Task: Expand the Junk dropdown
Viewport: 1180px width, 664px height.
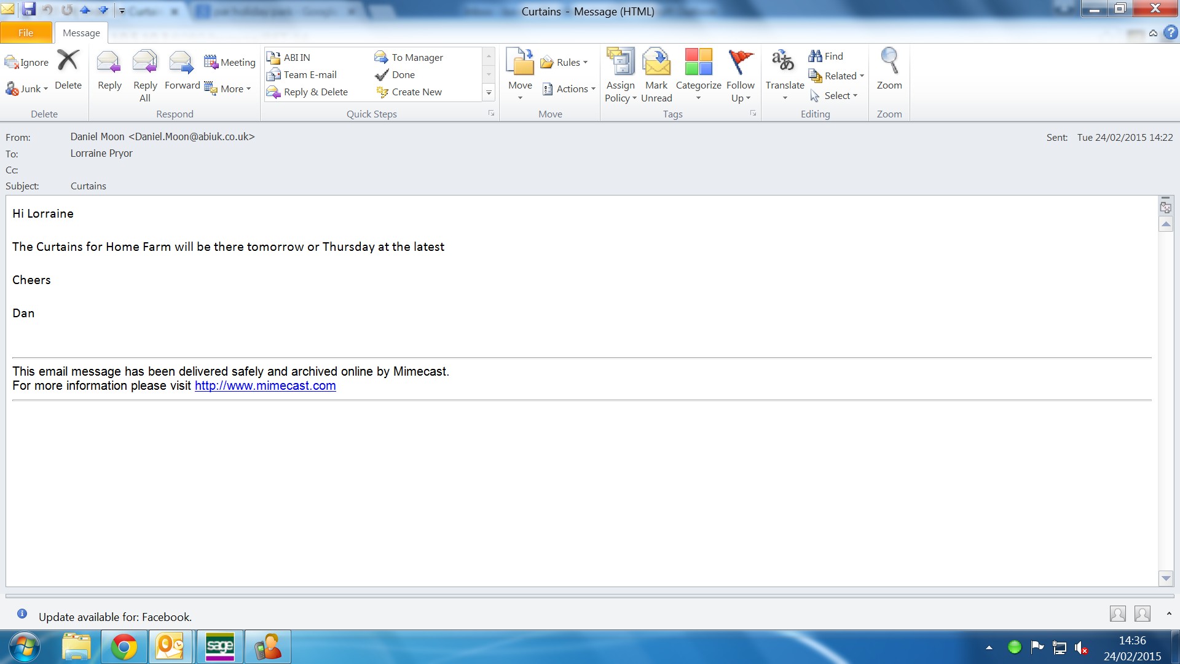Action: coord(45,89)
